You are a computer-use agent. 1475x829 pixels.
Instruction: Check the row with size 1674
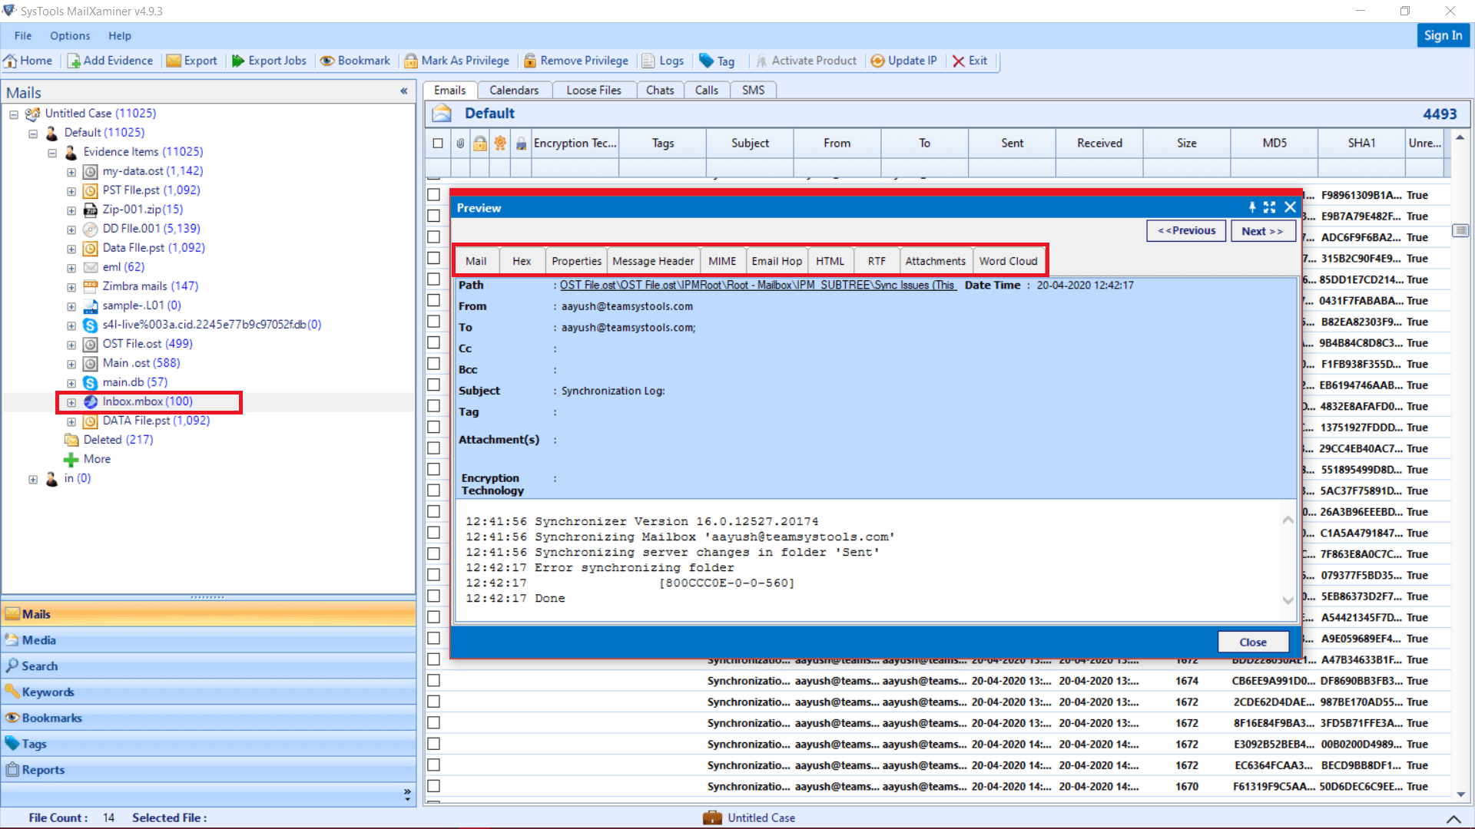coord(434,681)
